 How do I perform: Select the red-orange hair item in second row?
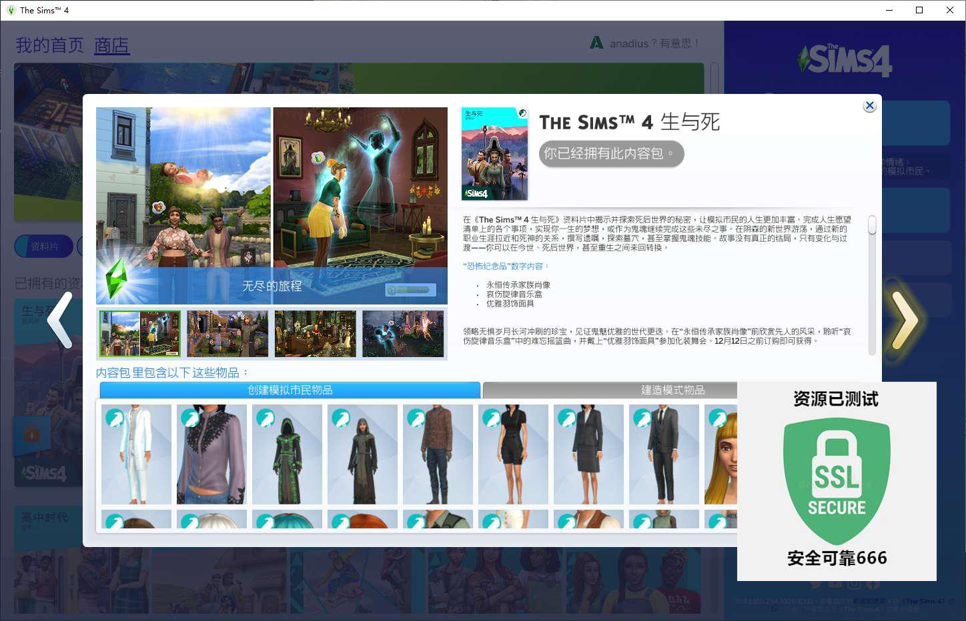[362, 519]
